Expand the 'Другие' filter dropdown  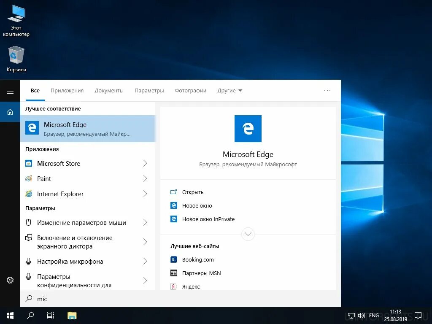(x=230, y=91)
